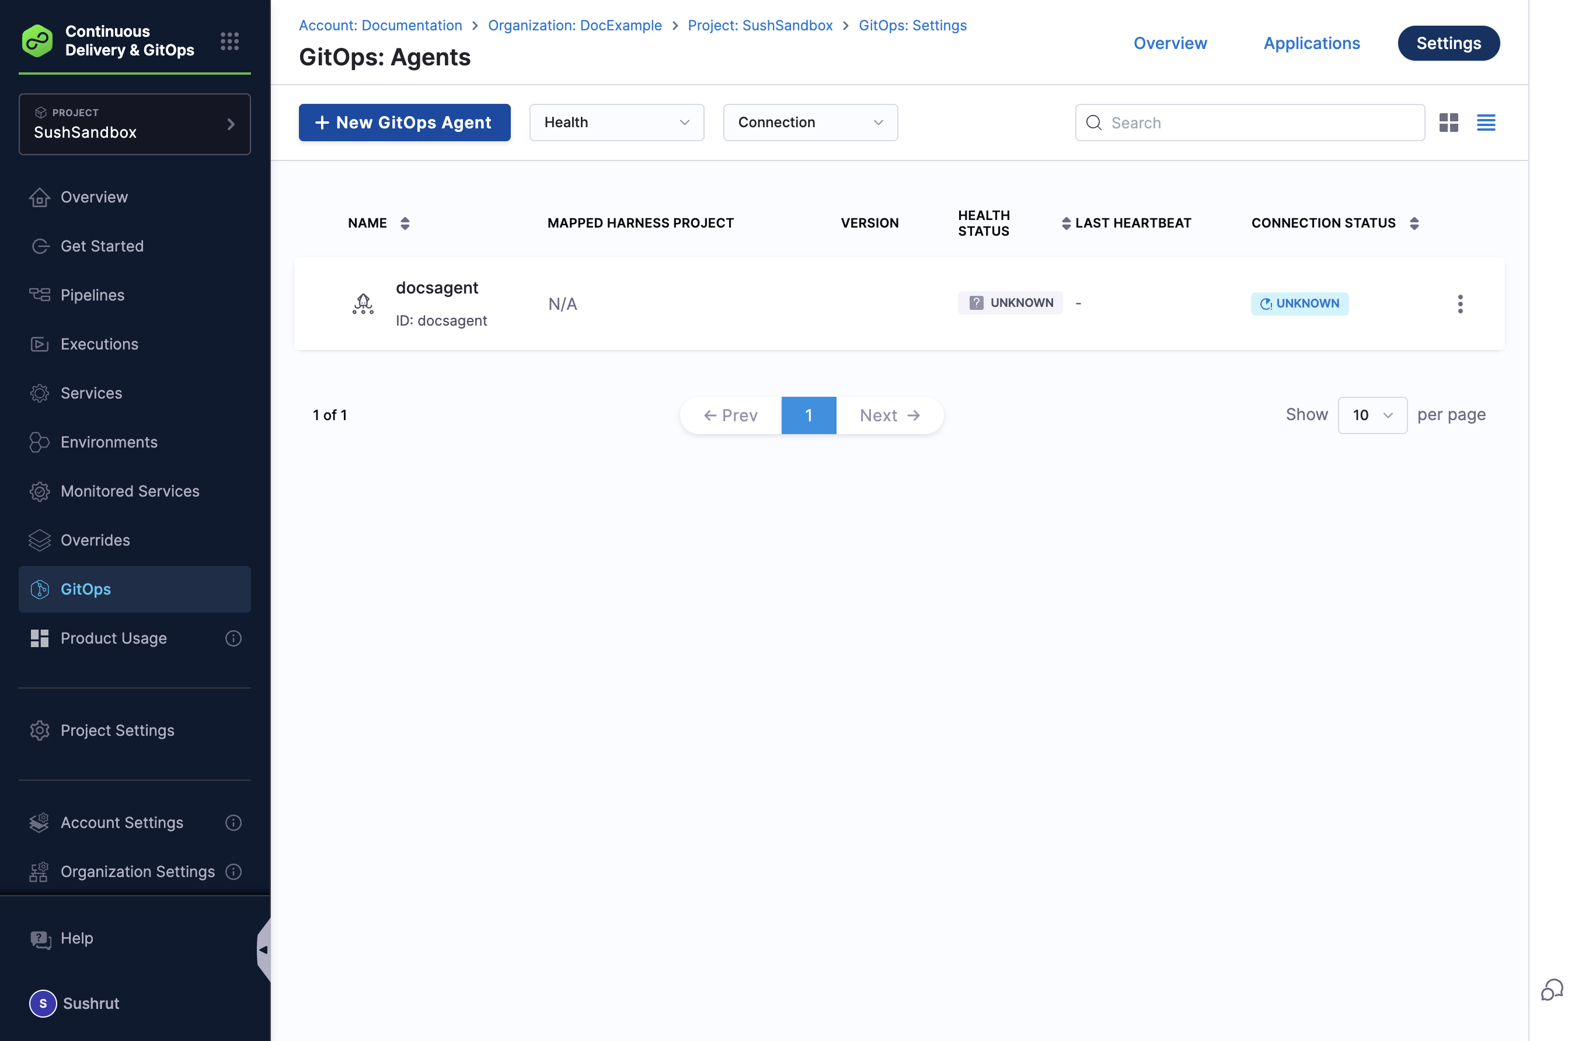
Task: Open Overrides in the sidebar
Action: tap(135, 540)
